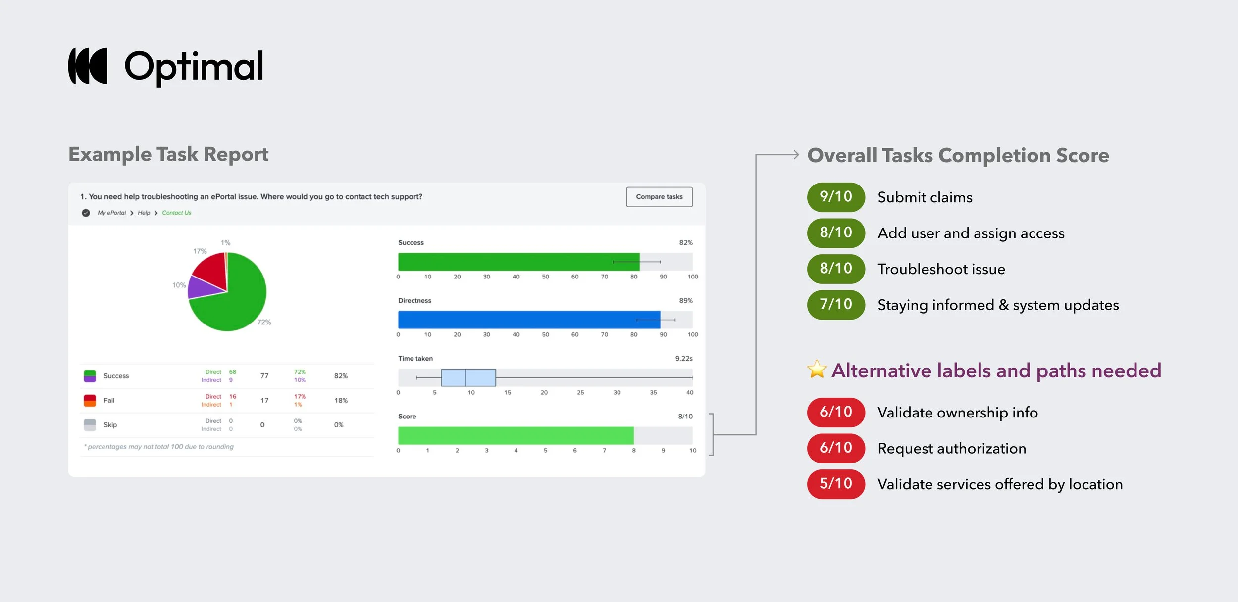
Task: Click the checkmark icon beside My ePortal
Action: coord(86,213)
